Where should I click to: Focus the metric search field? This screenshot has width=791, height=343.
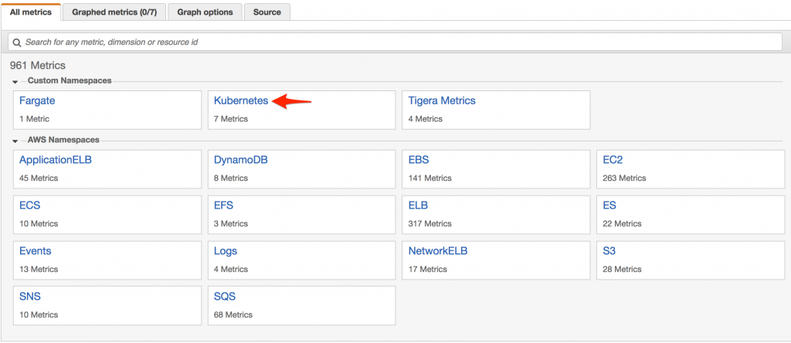395,42
